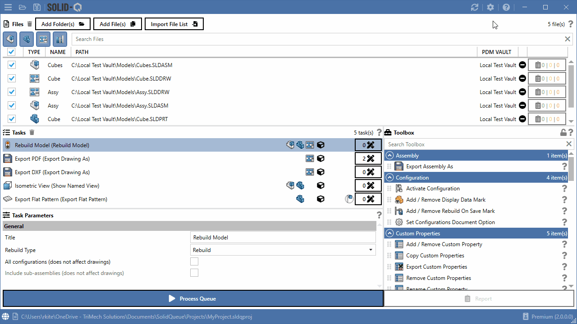Toggle the part file type filter
This screenshot has width=577, height=324.
pyautogui.click(x=27, y=39)
